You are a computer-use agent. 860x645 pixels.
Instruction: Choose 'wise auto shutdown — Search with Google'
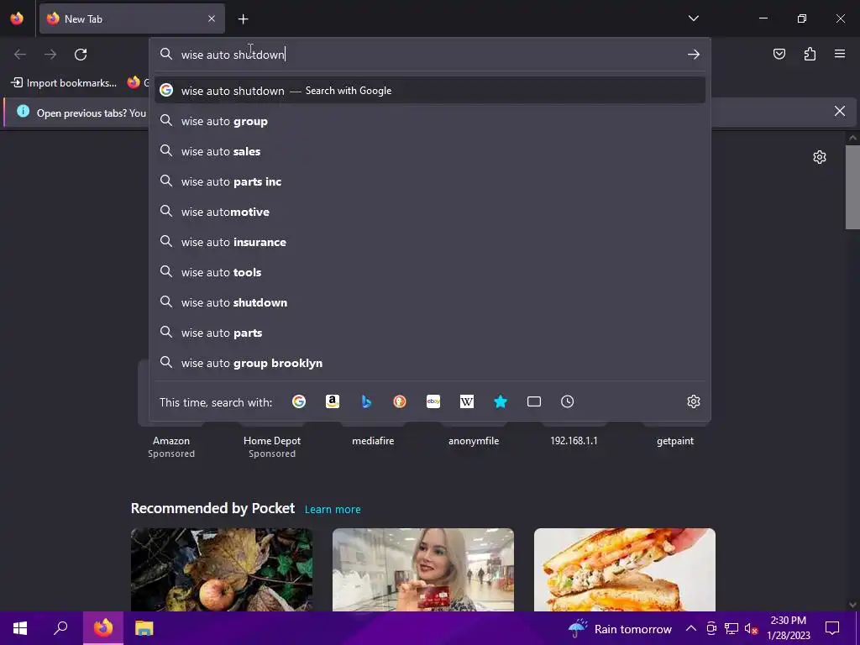pyautogui.click(x=430, y=91)
